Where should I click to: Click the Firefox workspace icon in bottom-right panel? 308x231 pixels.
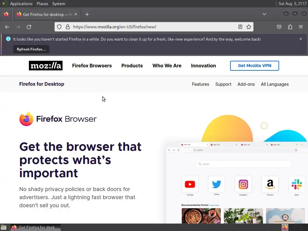285,227
